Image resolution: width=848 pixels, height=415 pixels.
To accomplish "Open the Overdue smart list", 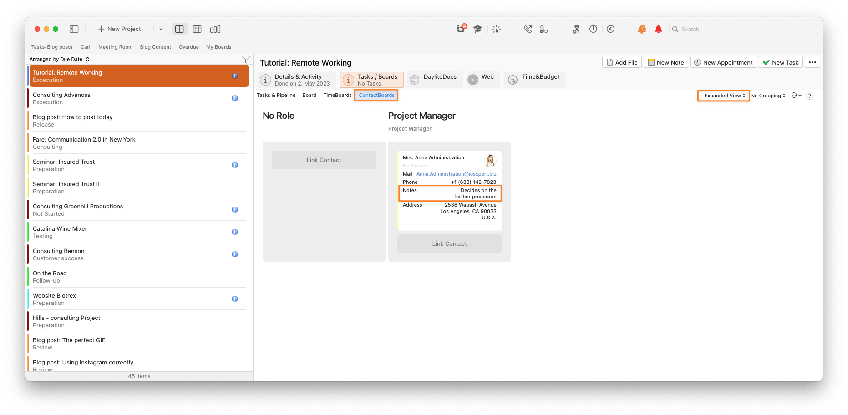I will (189, 47).
